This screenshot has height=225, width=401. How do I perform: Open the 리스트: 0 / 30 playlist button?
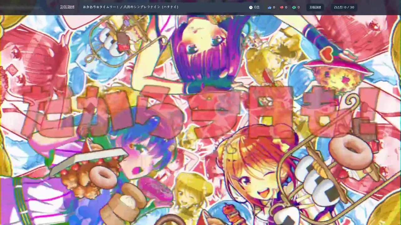(344, 7)
